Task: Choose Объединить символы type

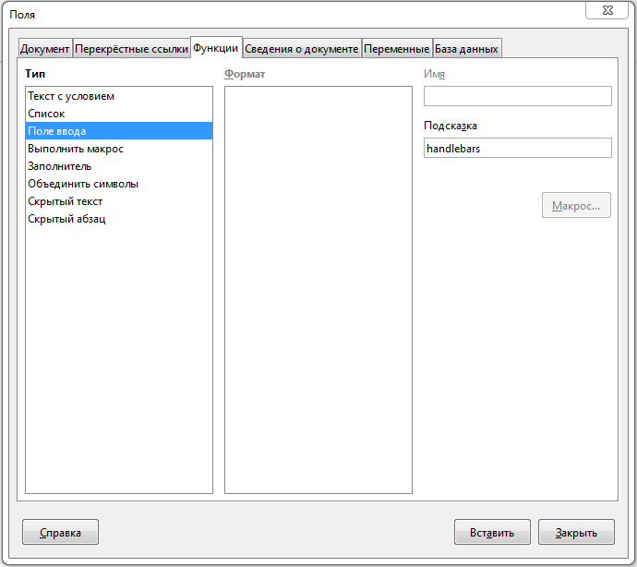Action: point(83,184)
